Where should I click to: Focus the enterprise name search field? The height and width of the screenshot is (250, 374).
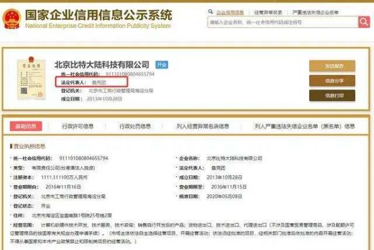coord(282,22)
